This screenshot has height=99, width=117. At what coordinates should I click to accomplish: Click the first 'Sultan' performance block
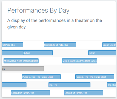coord(38,53)
